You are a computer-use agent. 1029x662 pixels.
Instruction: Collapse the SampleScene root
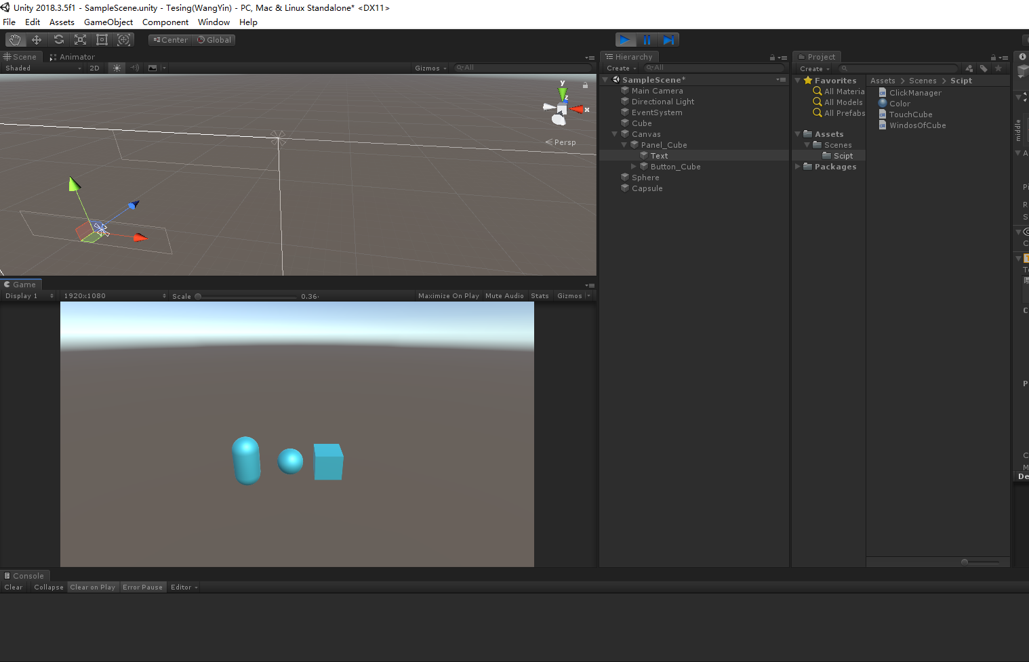point(605,80)
